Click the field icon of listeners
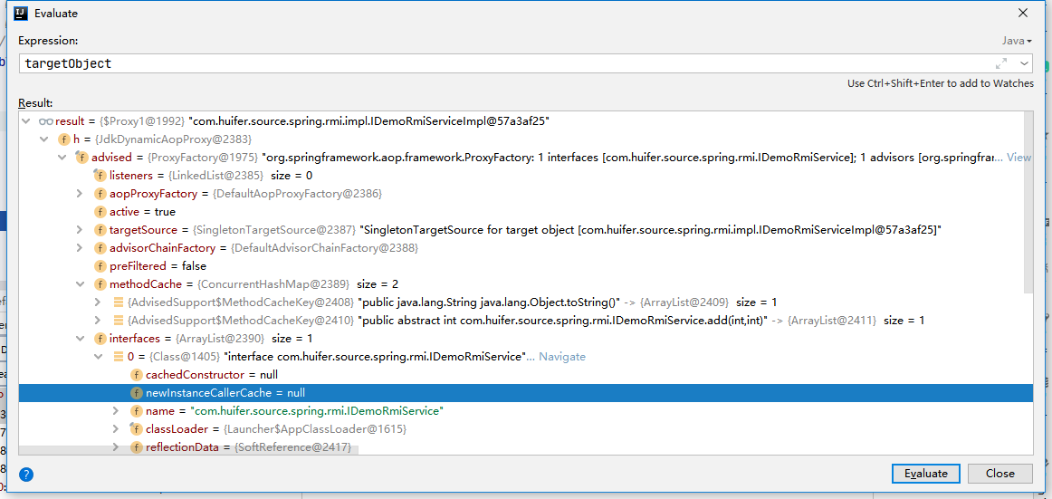1052x499 pixels. click(x=100, y=176)
